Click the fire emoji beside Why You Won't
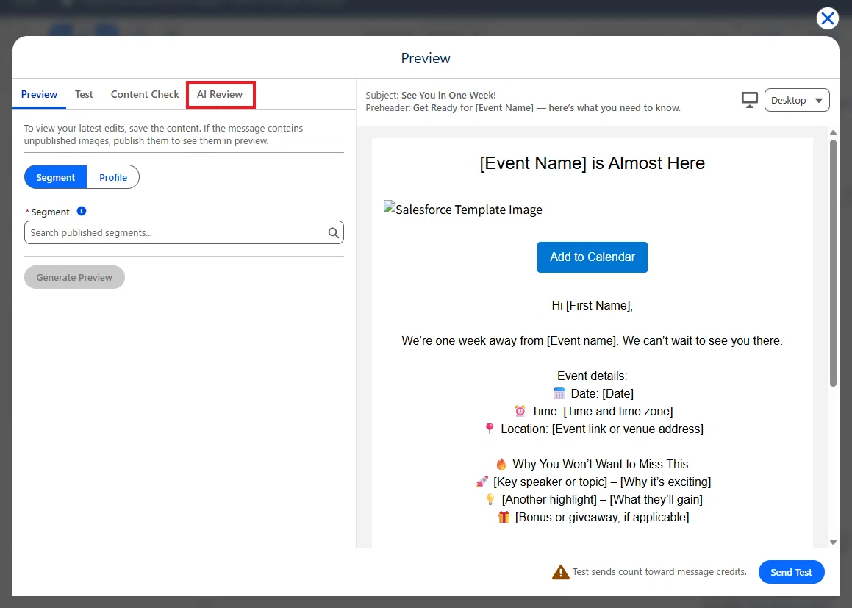 [x=501, y=463]
